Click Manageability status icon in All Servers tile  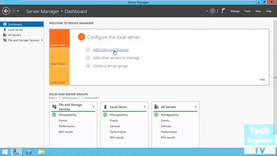[156, 115]
